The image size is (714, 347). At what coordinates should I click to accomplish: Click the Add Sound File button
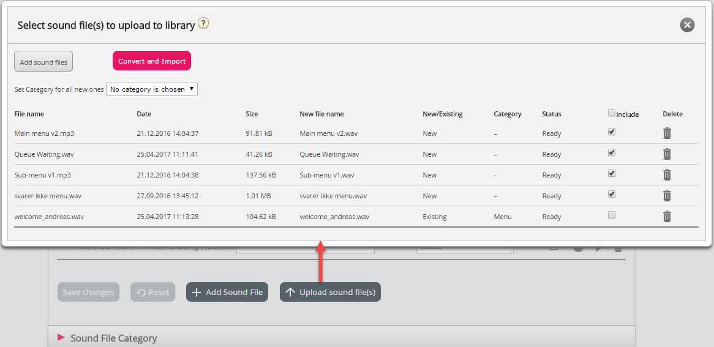tap(227, 293)
